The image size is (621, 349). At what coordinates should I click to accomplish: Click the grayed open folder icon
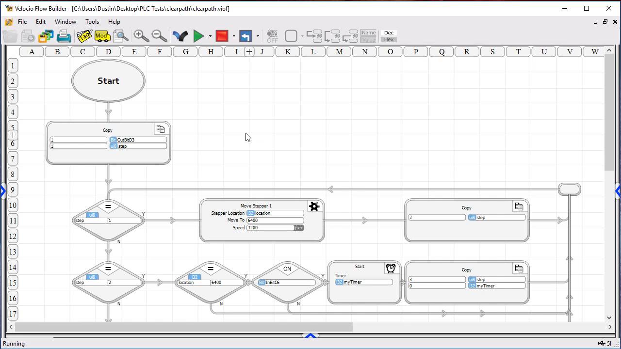(x=10, y=36)
